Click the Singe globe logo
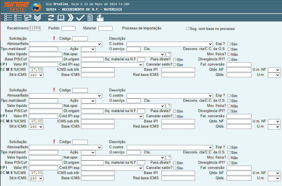This screenshot has height=186, width=282. click(x=37, y=7)
